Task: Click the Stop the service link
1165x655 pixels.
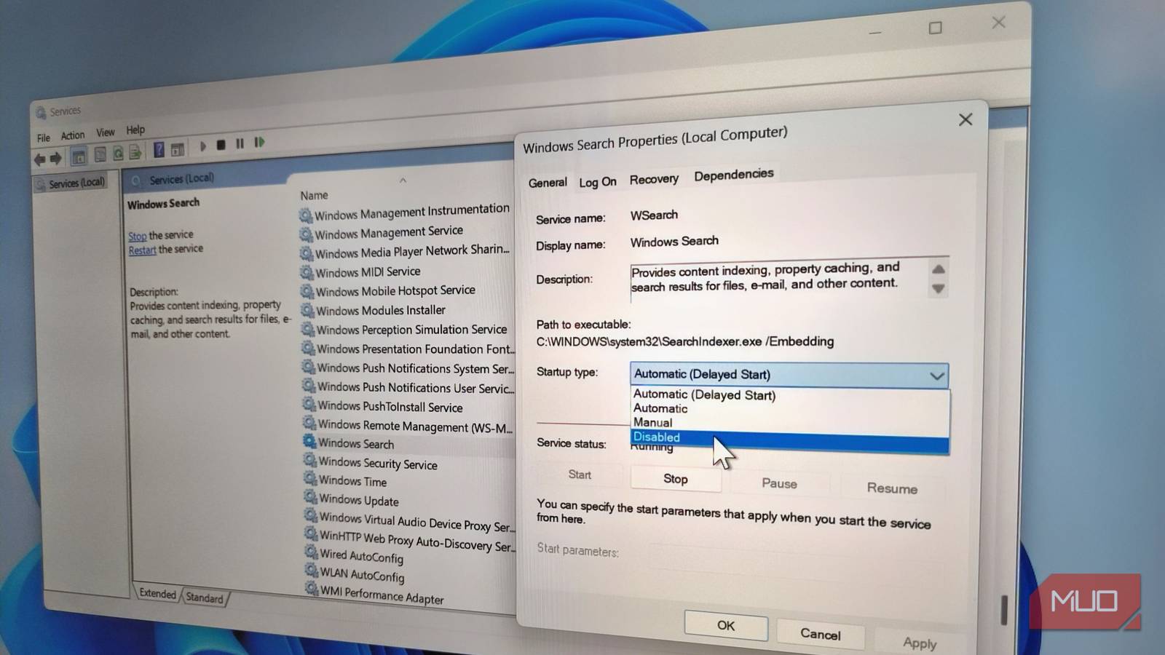Action: (x=138, y=236)
